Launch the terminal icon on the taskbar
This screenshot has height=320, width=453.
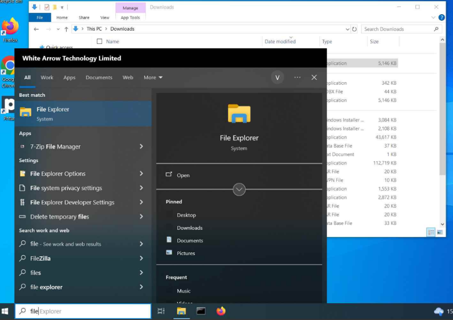click(x=201, y=311)
